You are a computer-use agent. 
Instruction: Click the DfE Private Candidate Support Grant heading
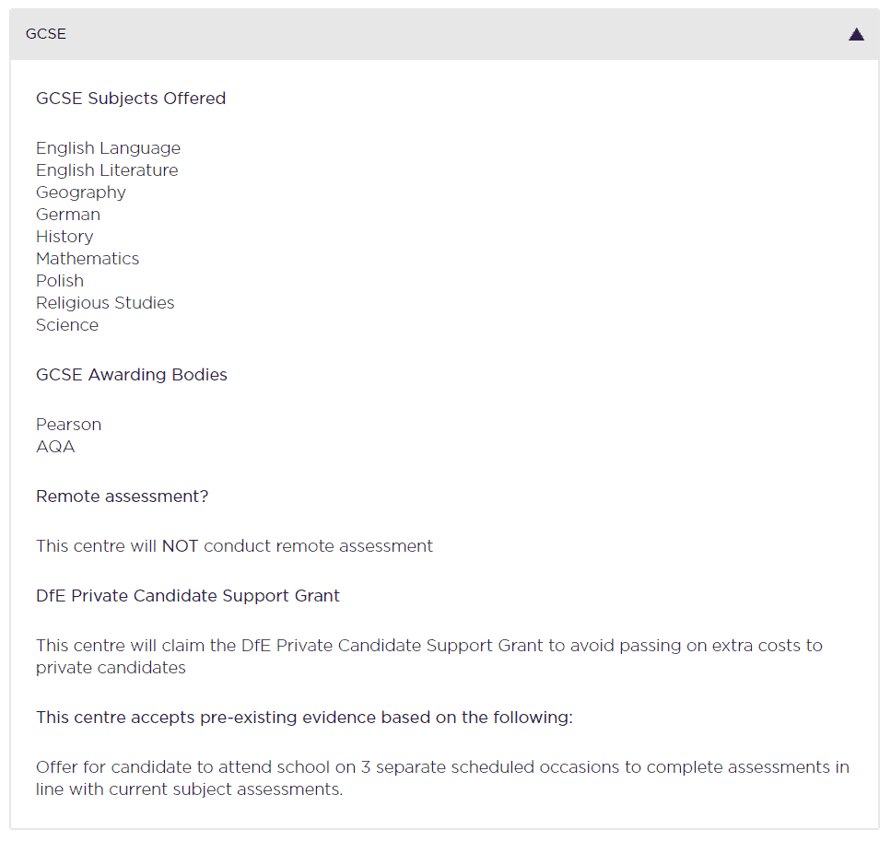pyautogui.click(x=188, y=596)
